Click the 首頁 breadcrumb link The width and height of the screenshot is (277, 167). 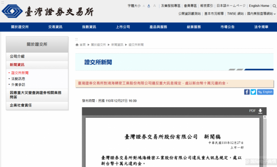[83, 45]
